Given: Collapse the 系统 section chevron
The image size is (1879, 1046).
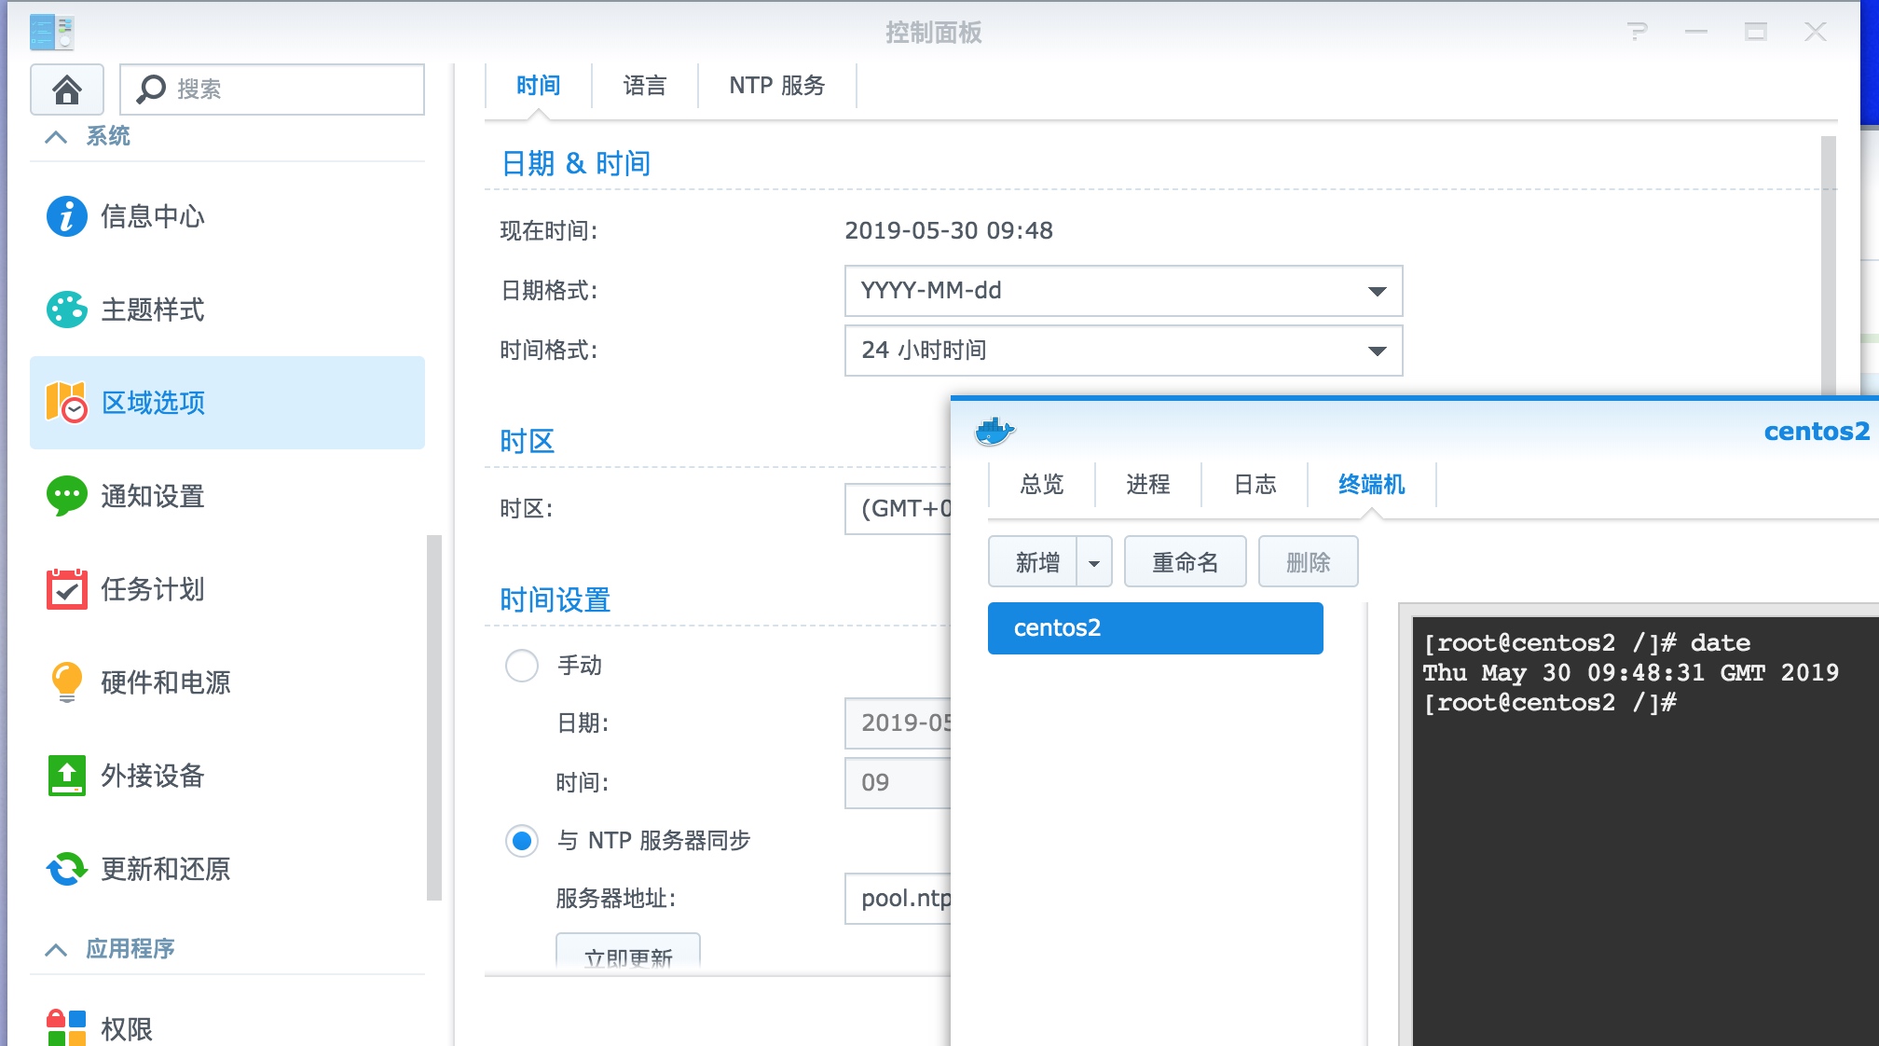Looking at the screenshot, I should coord(56,137).
